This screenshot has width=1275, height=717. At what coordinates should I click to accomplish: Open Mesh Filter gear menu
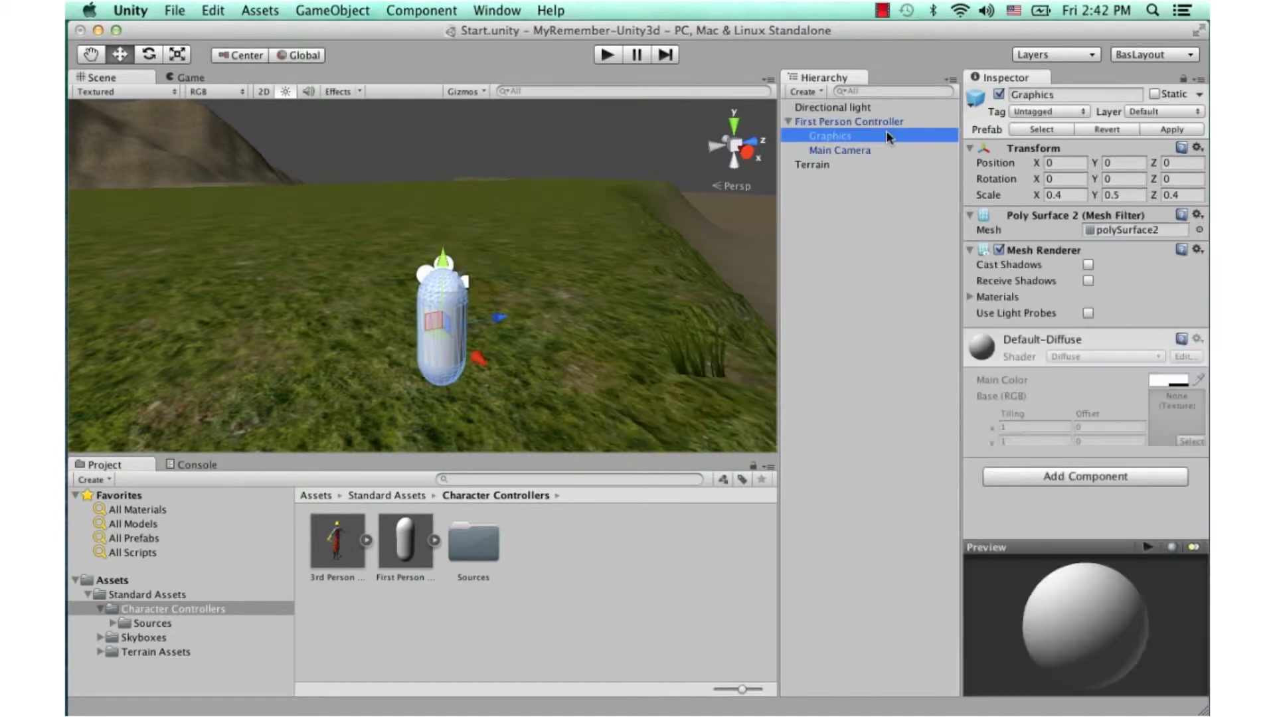coord(1197,214)
